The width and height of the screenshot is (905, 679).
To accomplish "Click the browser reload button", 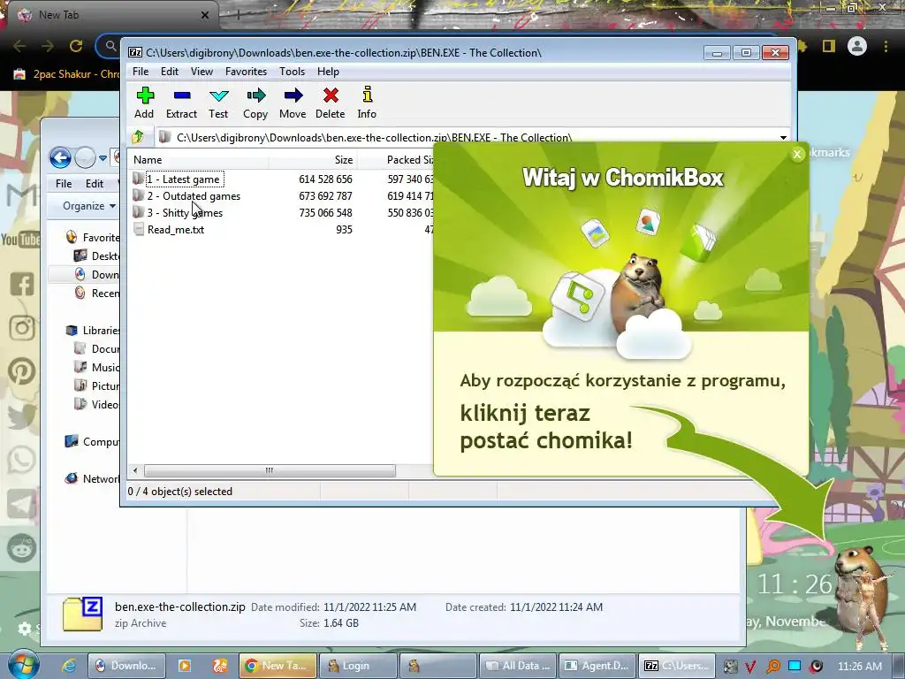I will [x=76, y=46].
